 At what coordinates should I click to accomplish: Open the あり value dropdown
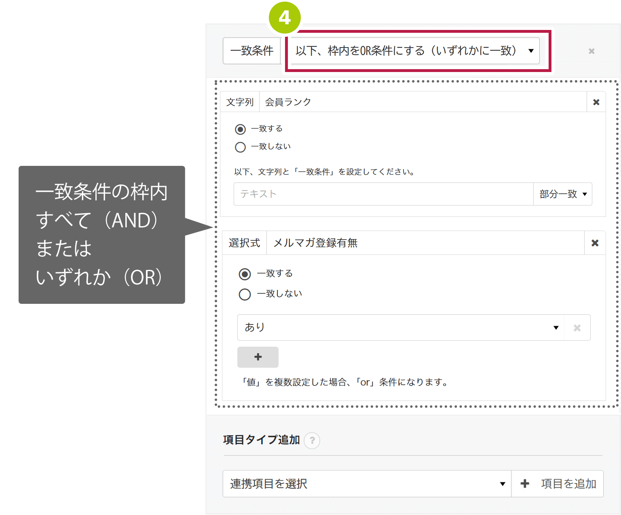coord(401,328)
